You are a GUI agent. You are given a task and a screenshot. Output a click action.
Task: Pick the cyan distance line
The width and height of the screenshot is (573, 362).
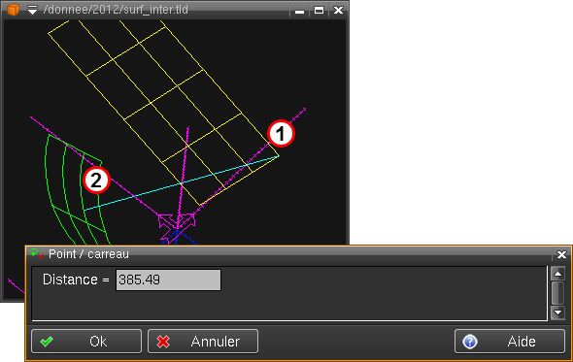pyautogui.click(x=182, y=182)
